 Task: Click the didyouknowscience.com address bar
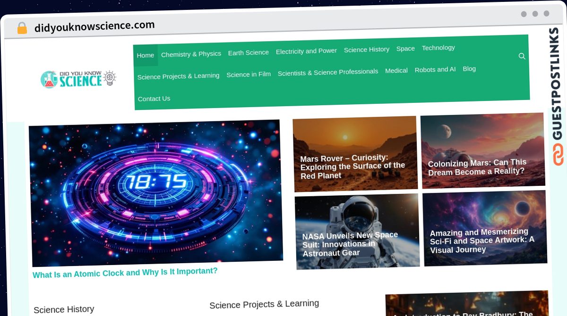pos(94,26)
